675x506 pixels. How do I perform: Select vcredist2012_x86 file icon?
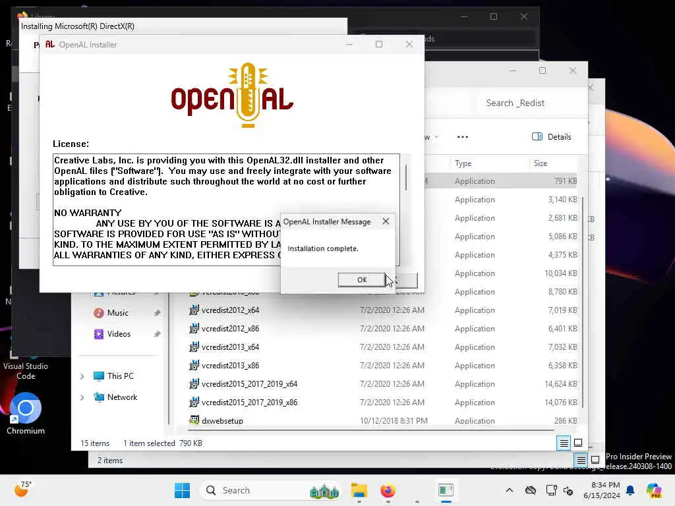(194, 328)
